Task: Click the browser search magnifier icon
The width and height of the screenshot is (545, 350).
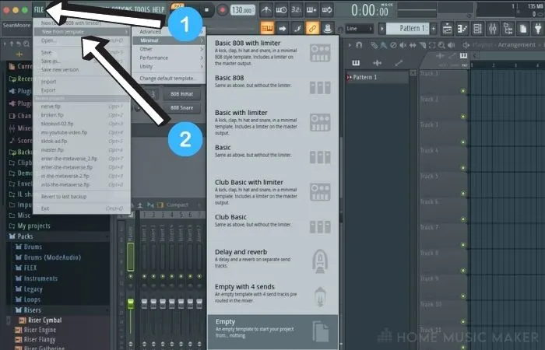Action: pos(26,44)
